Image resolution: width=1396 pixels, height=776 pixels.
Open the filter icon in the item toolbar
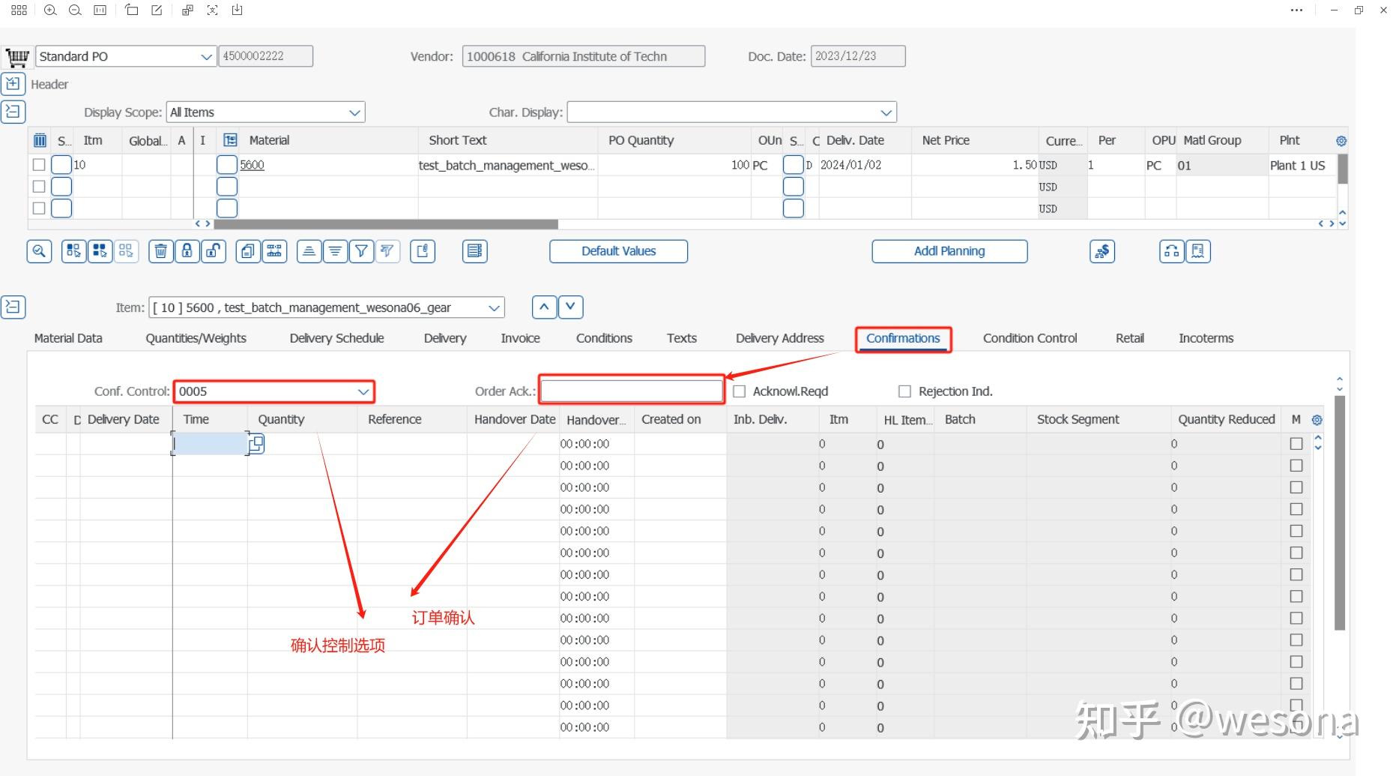pos(361,251)
